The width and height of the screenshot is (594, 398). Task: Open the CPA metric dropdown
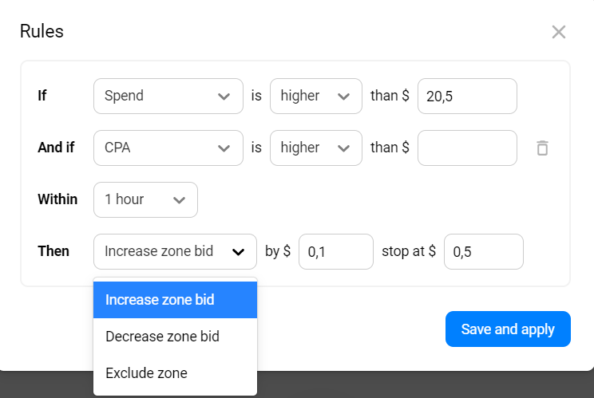tap(168, 148)
